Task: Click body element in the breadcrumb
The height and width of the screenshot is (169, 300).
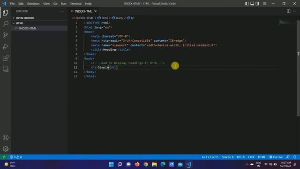Action: (x=118, y=18)
